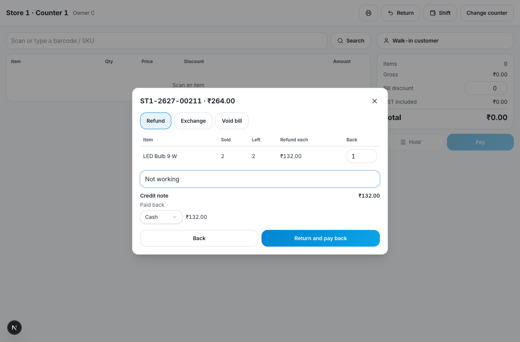This screenshot has width=520, height=342.
Task: Click the '₹132.00' refund each value
Action: pyautogui.click(x=291, y=156)
